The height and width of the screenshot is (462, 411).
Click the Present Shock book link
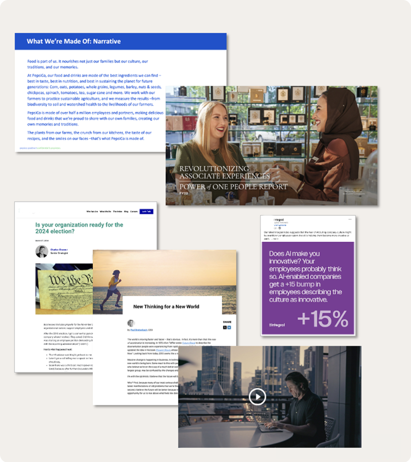pyautogui.click(x=163, y=350)
